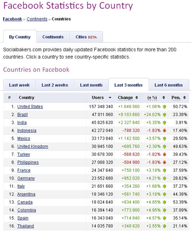
Task: Select the Last 3 months tab
Action: 129,85
